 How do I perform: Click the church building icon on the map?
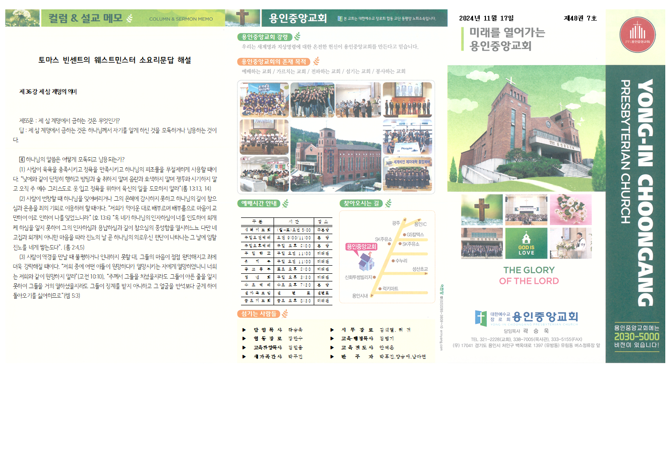tap(366, 261)
